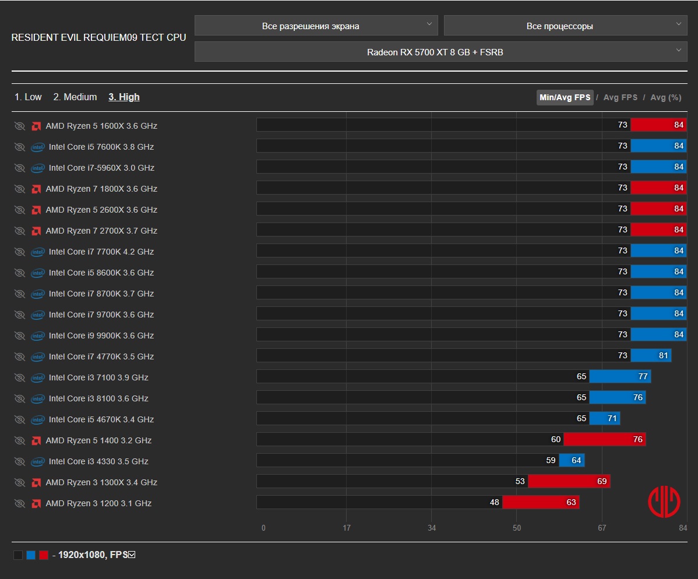Select the High preset tab

pos(124,97)
